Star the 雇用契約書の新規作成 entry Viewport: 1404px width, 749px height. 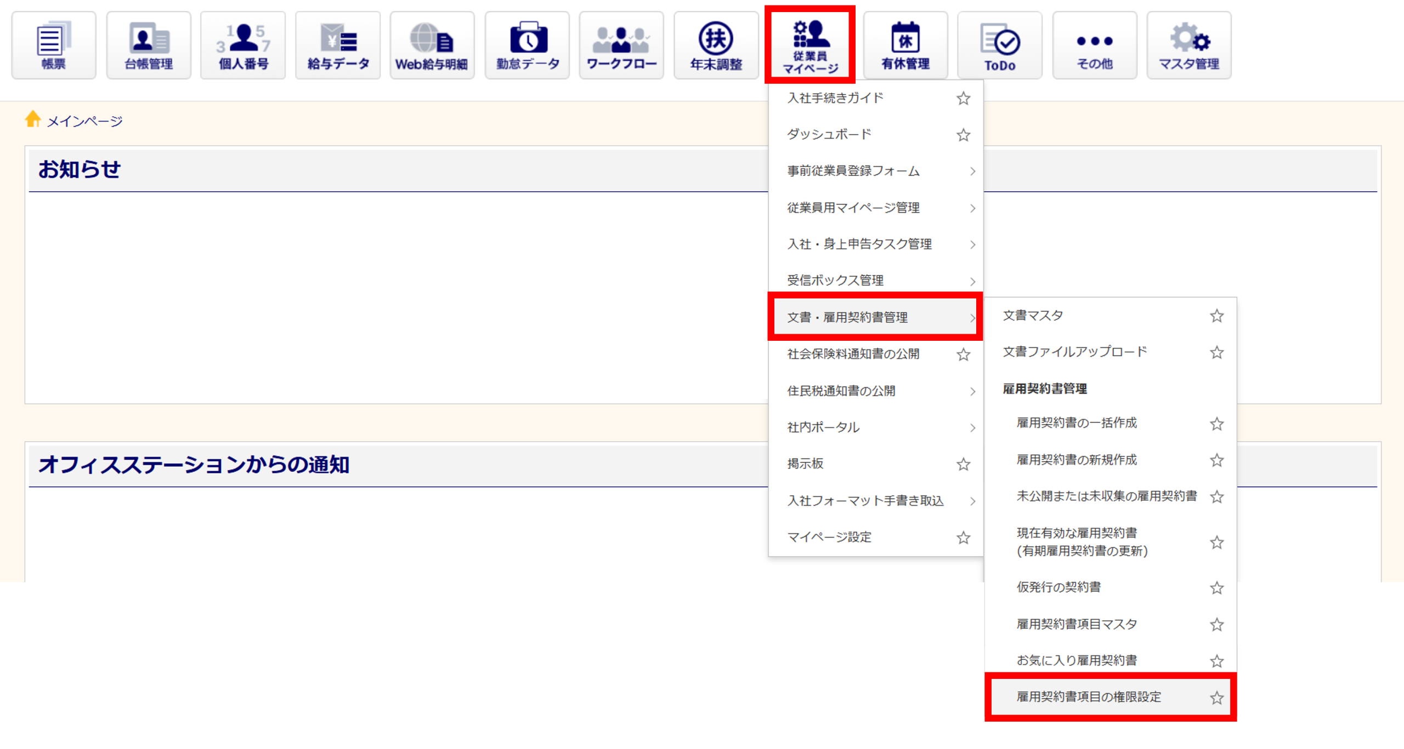1217,460
